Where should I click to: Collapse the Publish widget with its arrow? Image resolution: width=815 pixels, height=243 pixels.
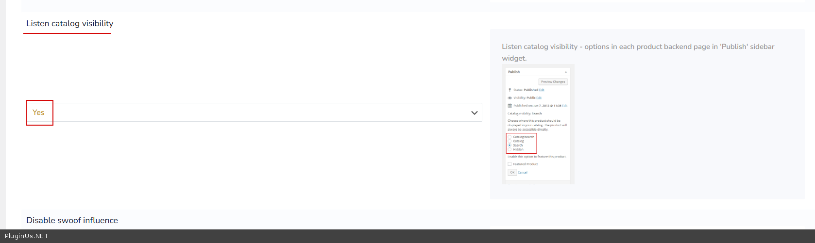click(565, 72)
